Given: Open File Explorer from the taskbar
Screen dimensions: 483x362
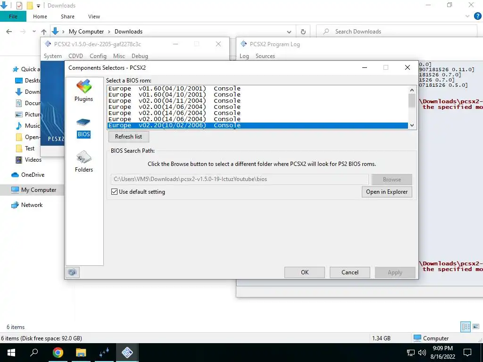Looking at the screenshot, I should tap(81, 352).
